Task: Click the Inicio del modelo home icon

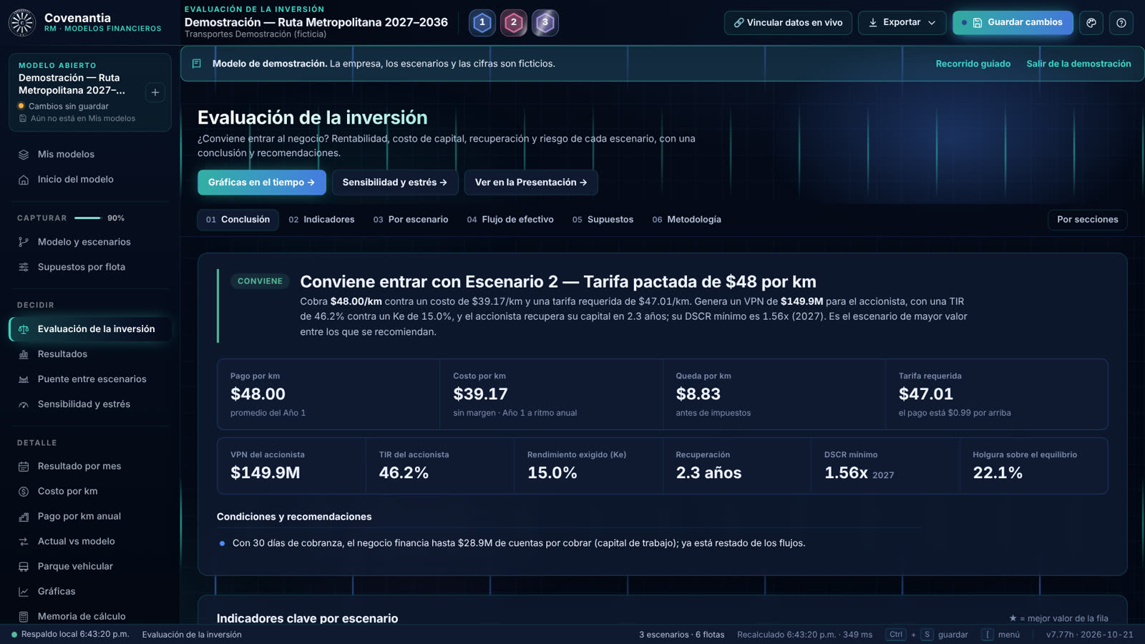Action: pyautogui.click(x=24, y=180)
